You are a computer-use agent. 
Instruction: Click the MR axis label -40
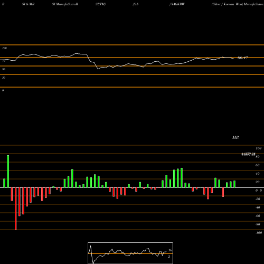click(x=258, y=208)
